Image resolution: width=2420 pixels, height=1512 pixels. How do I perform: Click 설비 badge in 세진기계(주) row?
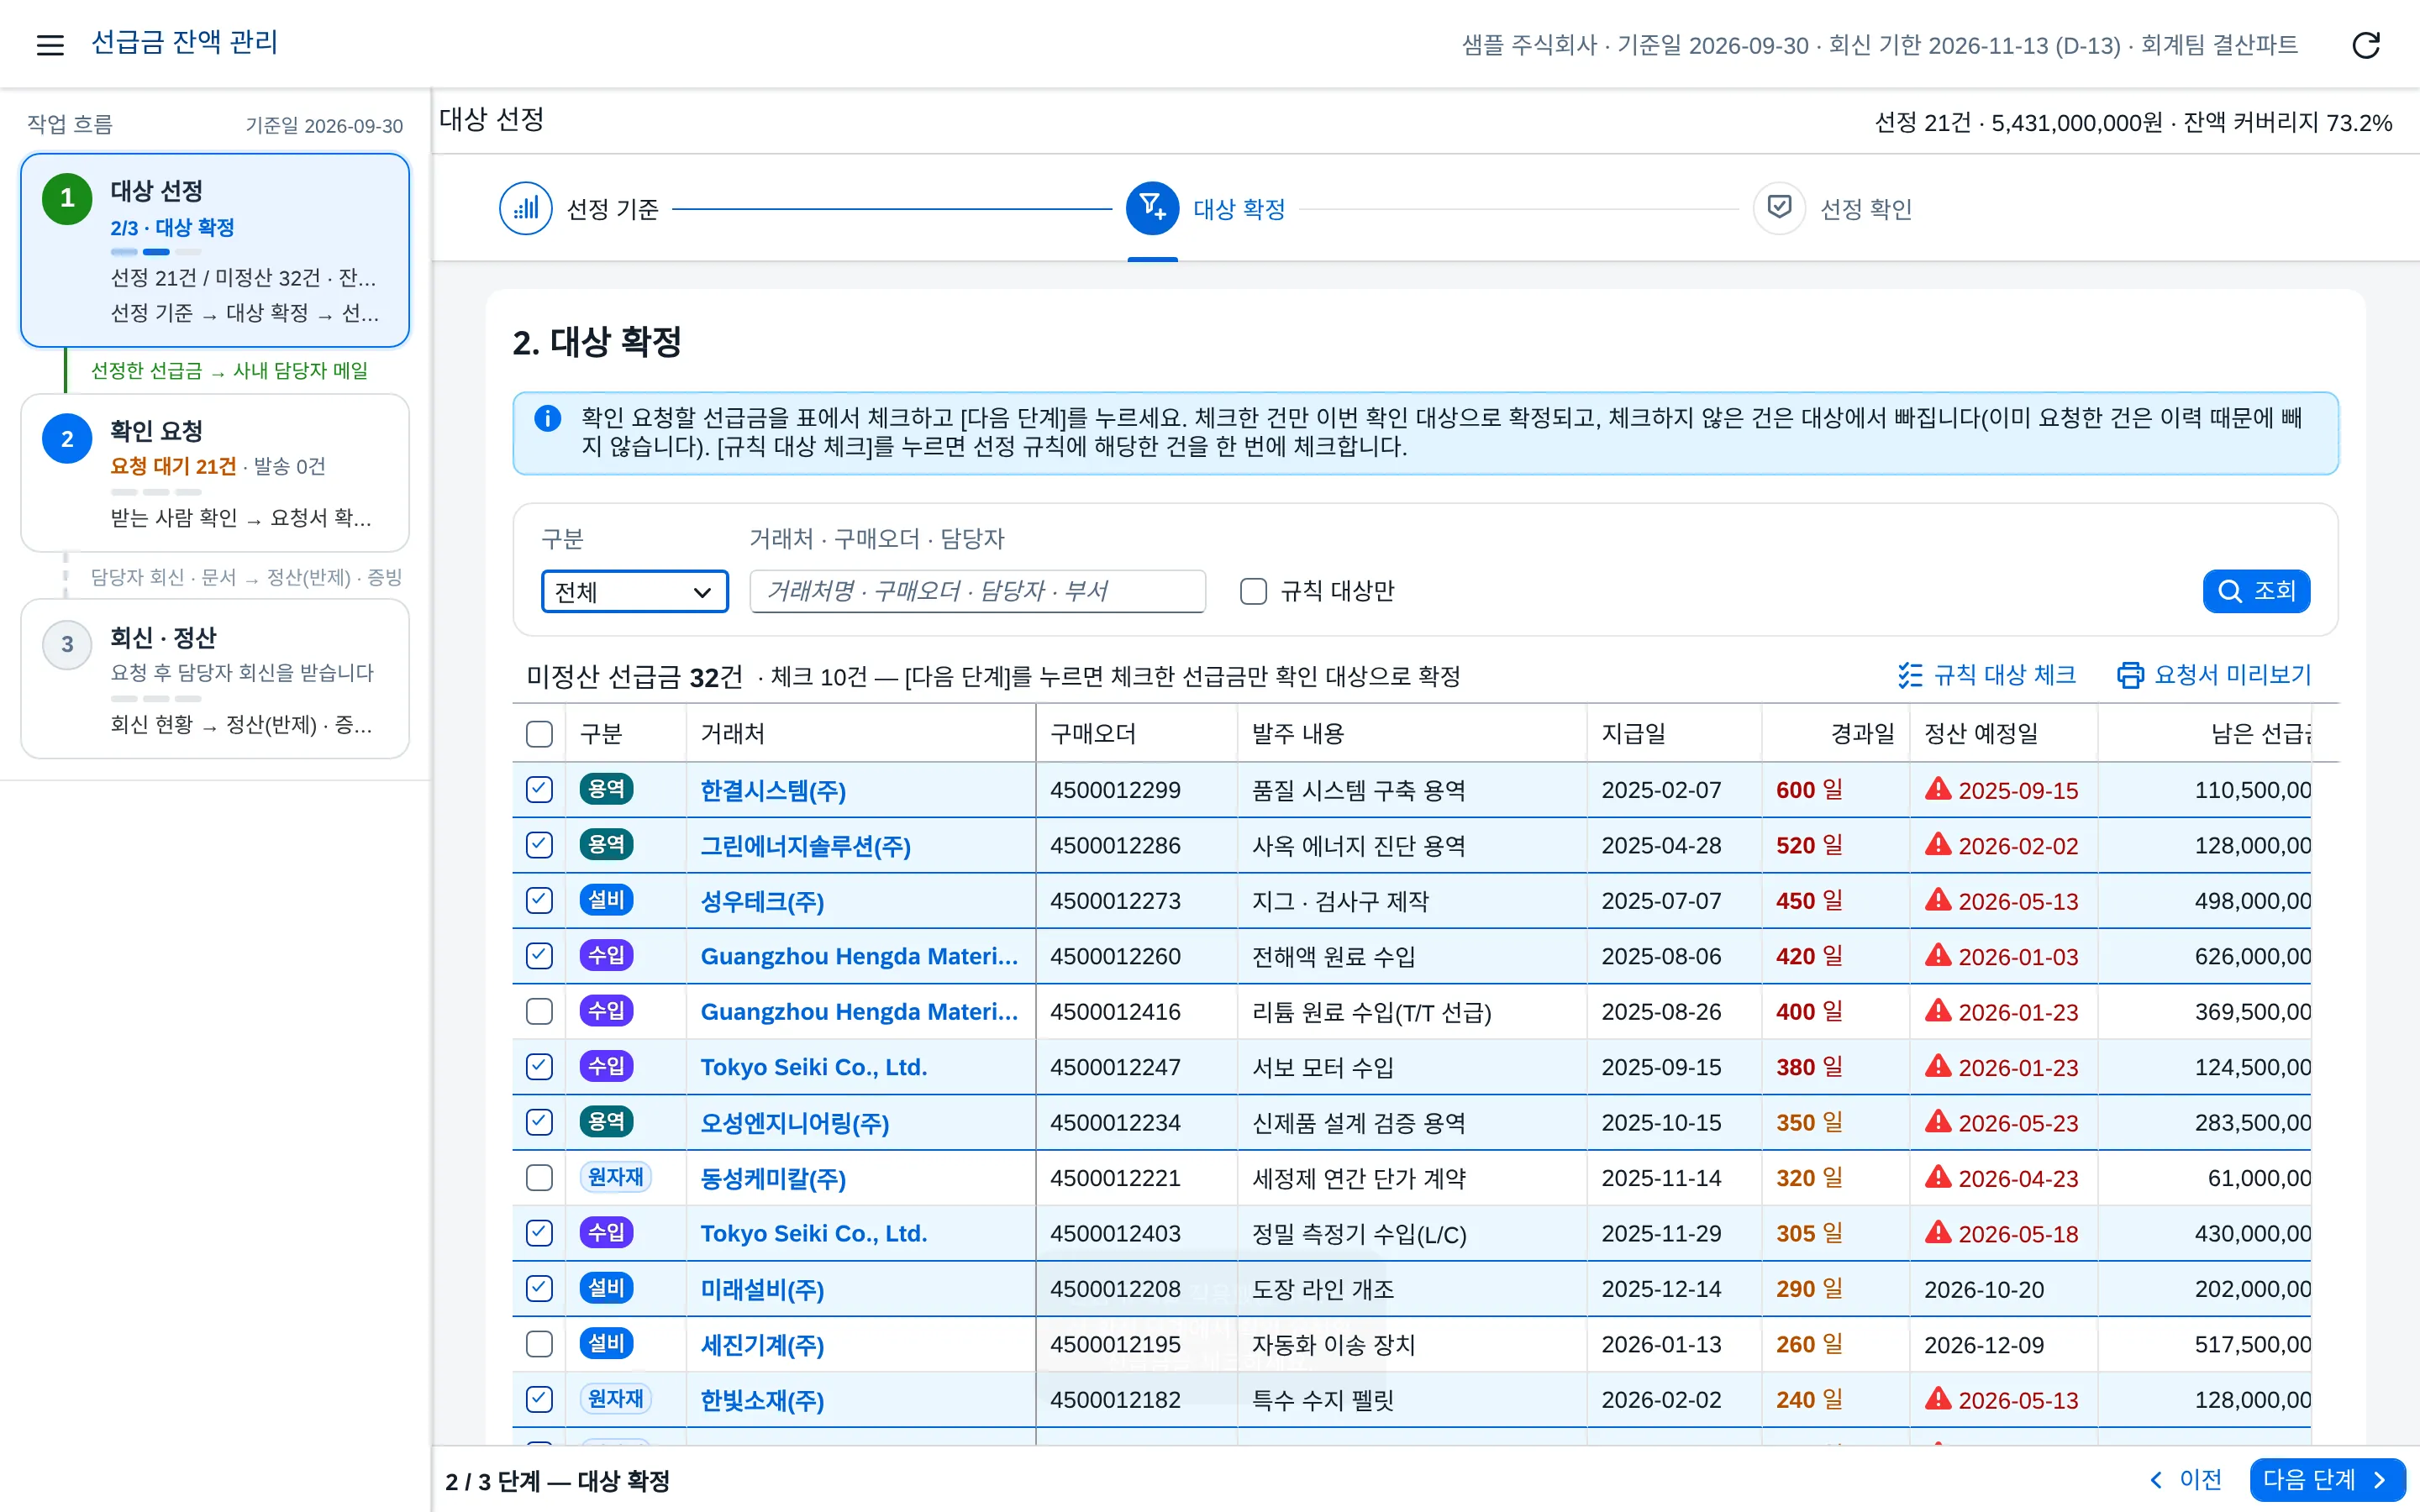point(606,1344)
